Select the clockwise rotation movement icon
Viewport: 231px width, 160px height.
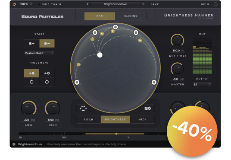(47, 82)
